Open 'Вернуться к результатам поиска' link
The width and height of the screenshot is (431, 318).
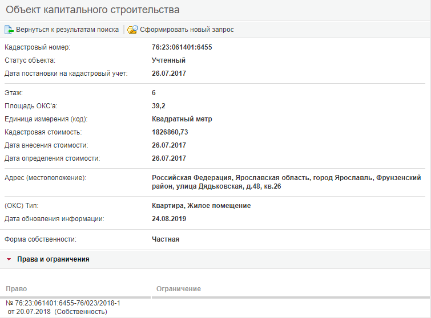(67, 30)
